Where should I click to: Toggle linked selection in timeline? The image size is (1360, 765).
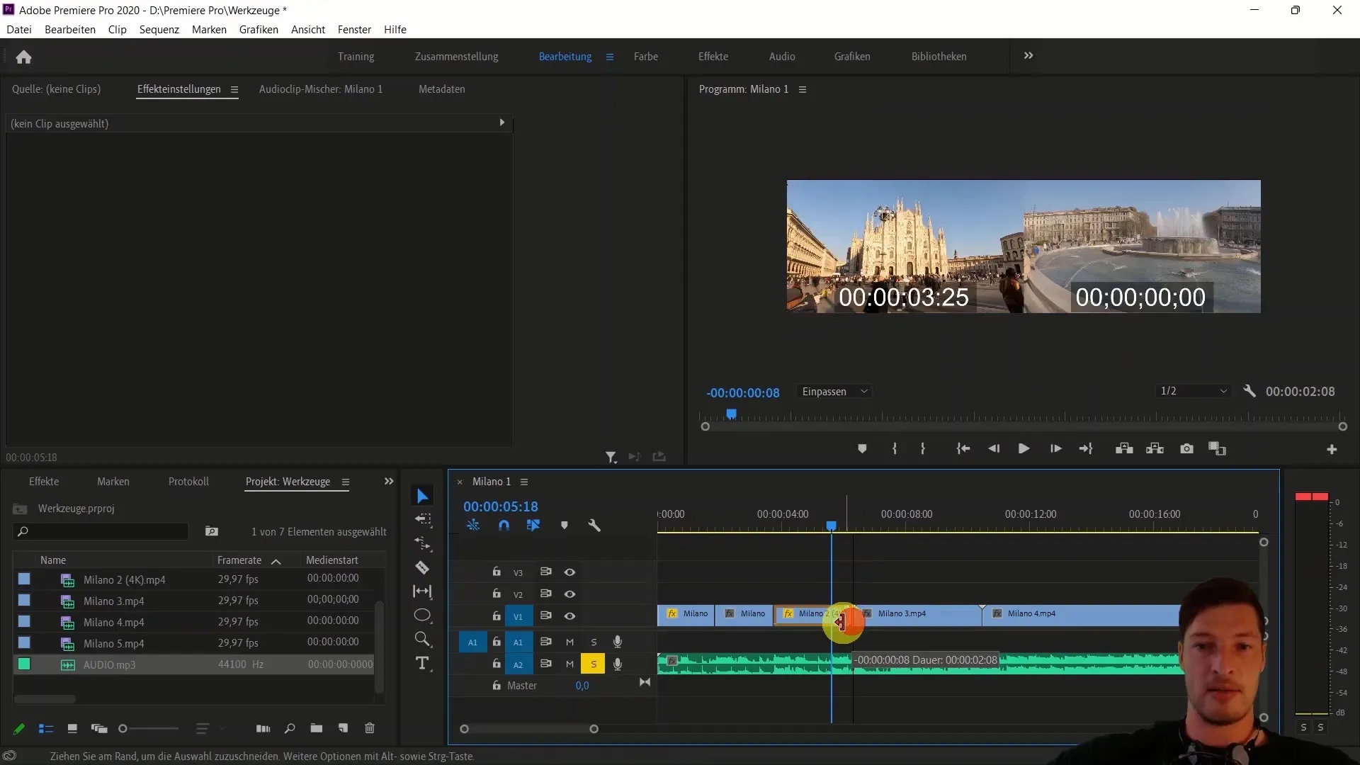(x=533, y=526)
